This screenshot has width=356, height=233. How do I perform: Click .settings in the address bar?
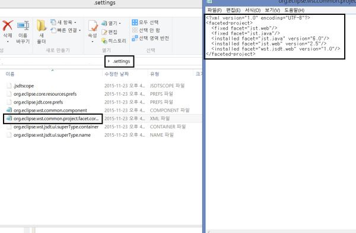pyautogui.click(x=122, y=61)
